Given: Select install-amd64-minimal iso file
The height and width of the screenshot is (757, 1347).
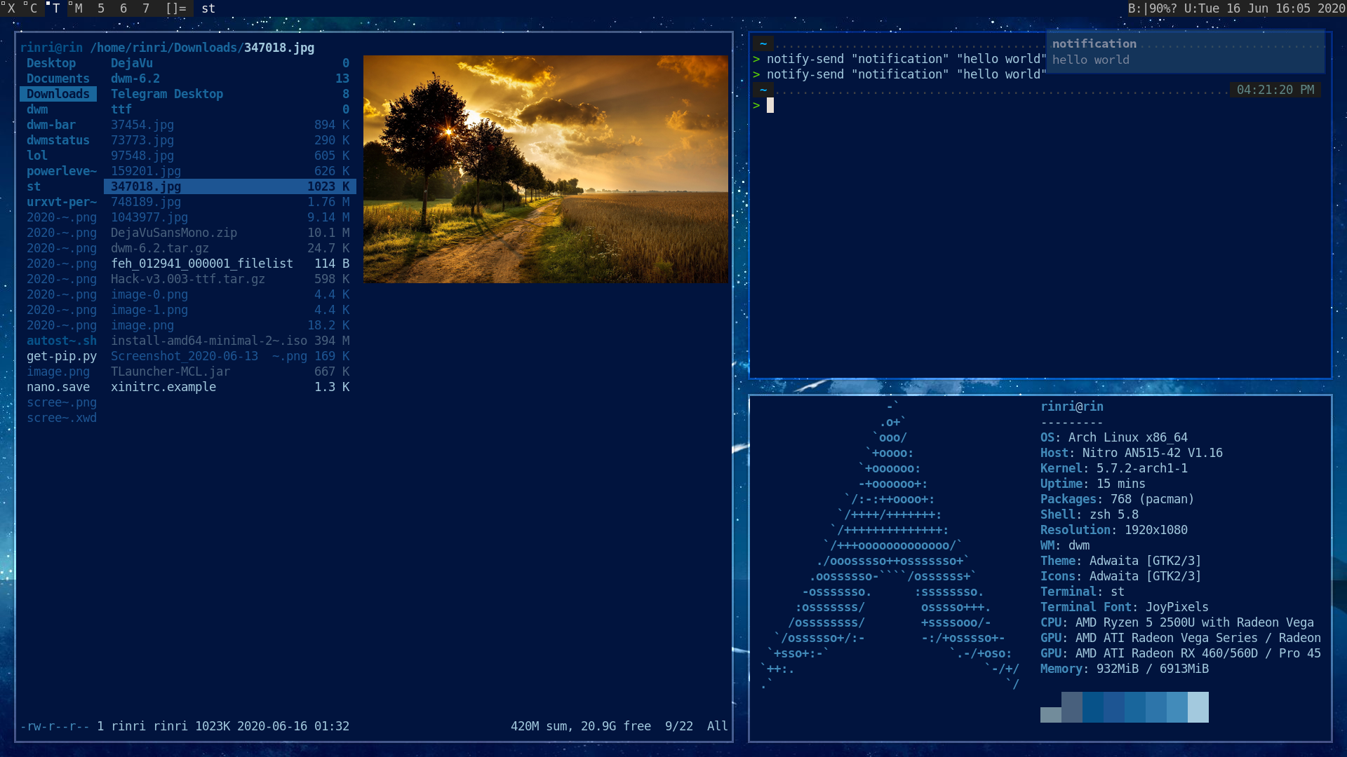Looking at the screenshot, I should tap(230, 341).
